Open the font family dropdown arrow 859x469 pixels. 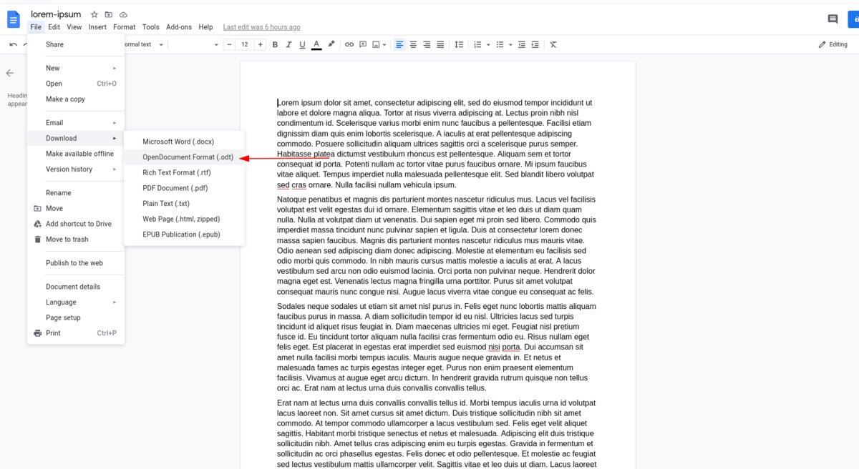[x=216, y=44]
